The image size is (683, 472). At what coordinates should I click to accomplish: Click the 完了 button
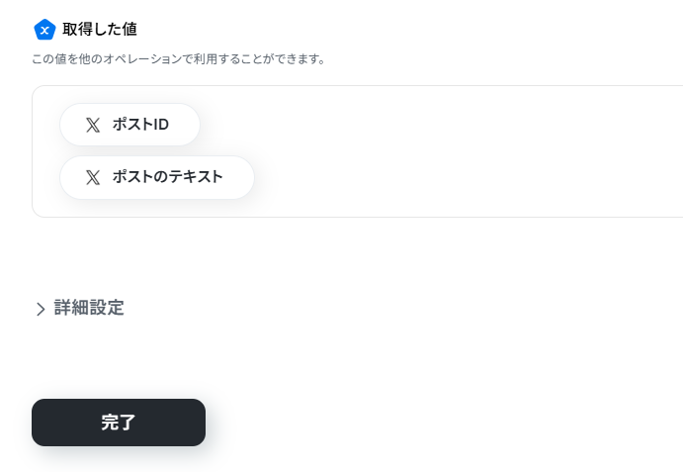click(119, 423)
